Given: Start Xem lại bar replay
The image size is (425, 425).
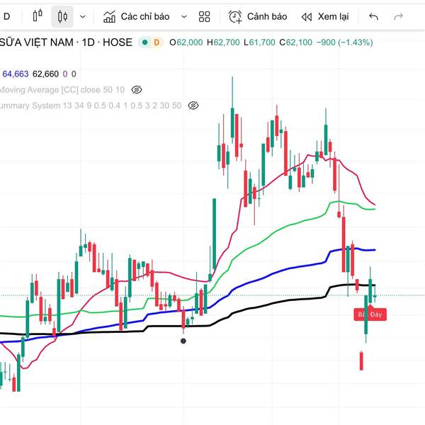Looking at the screenshot, I should click(325, 17).
